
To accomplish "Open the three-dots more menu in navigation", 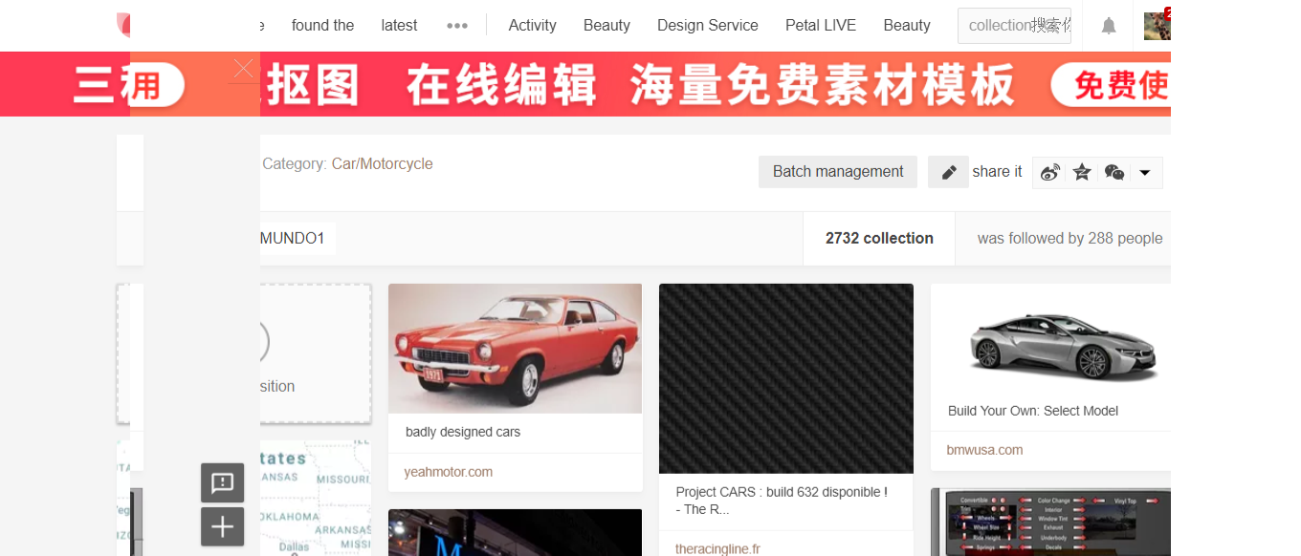I will click(x=457, y=26).
